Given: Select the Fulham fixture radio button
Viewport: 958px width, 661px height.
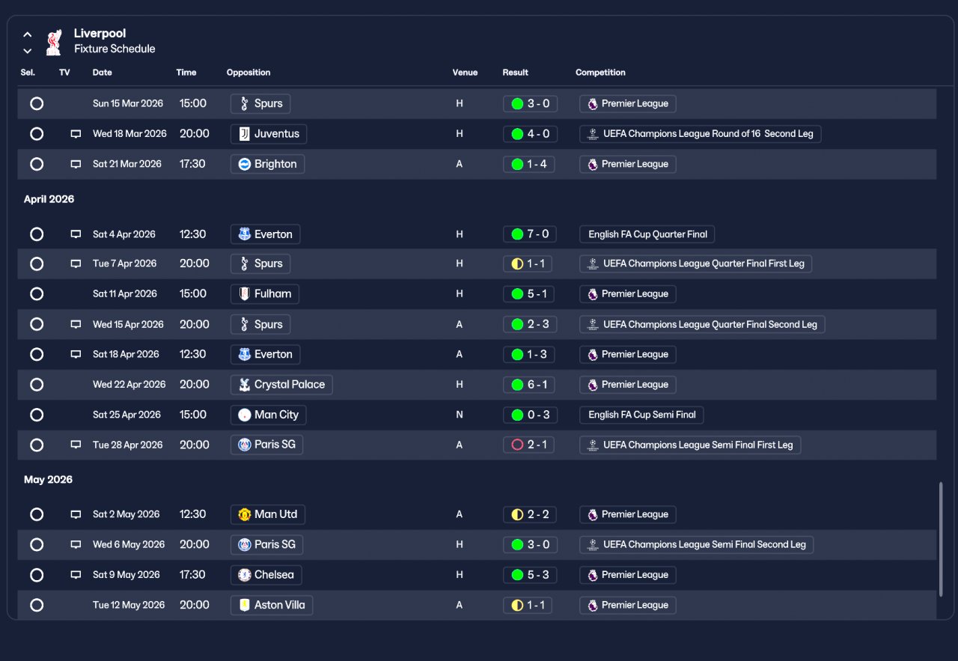Looking at the screenshot, I should [x=37, y=294].
